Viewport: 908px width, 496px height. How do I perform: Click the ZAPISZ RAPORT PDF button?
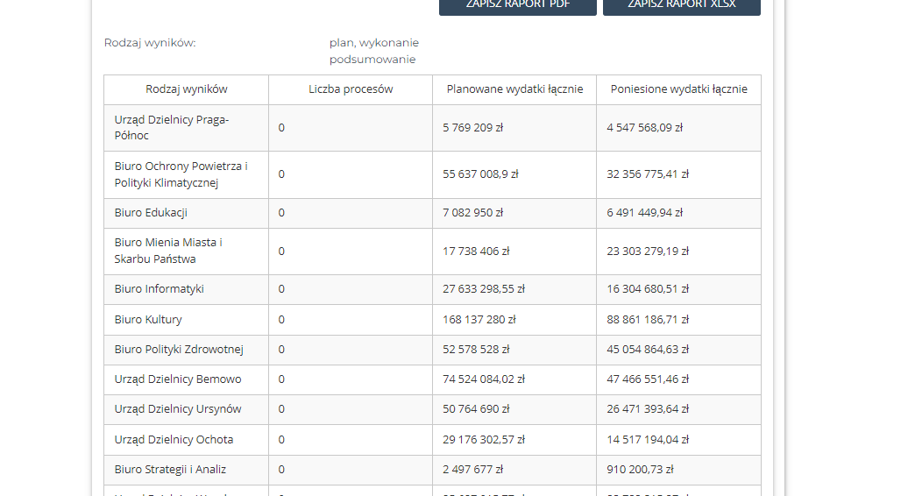click(x=517, y=6)
